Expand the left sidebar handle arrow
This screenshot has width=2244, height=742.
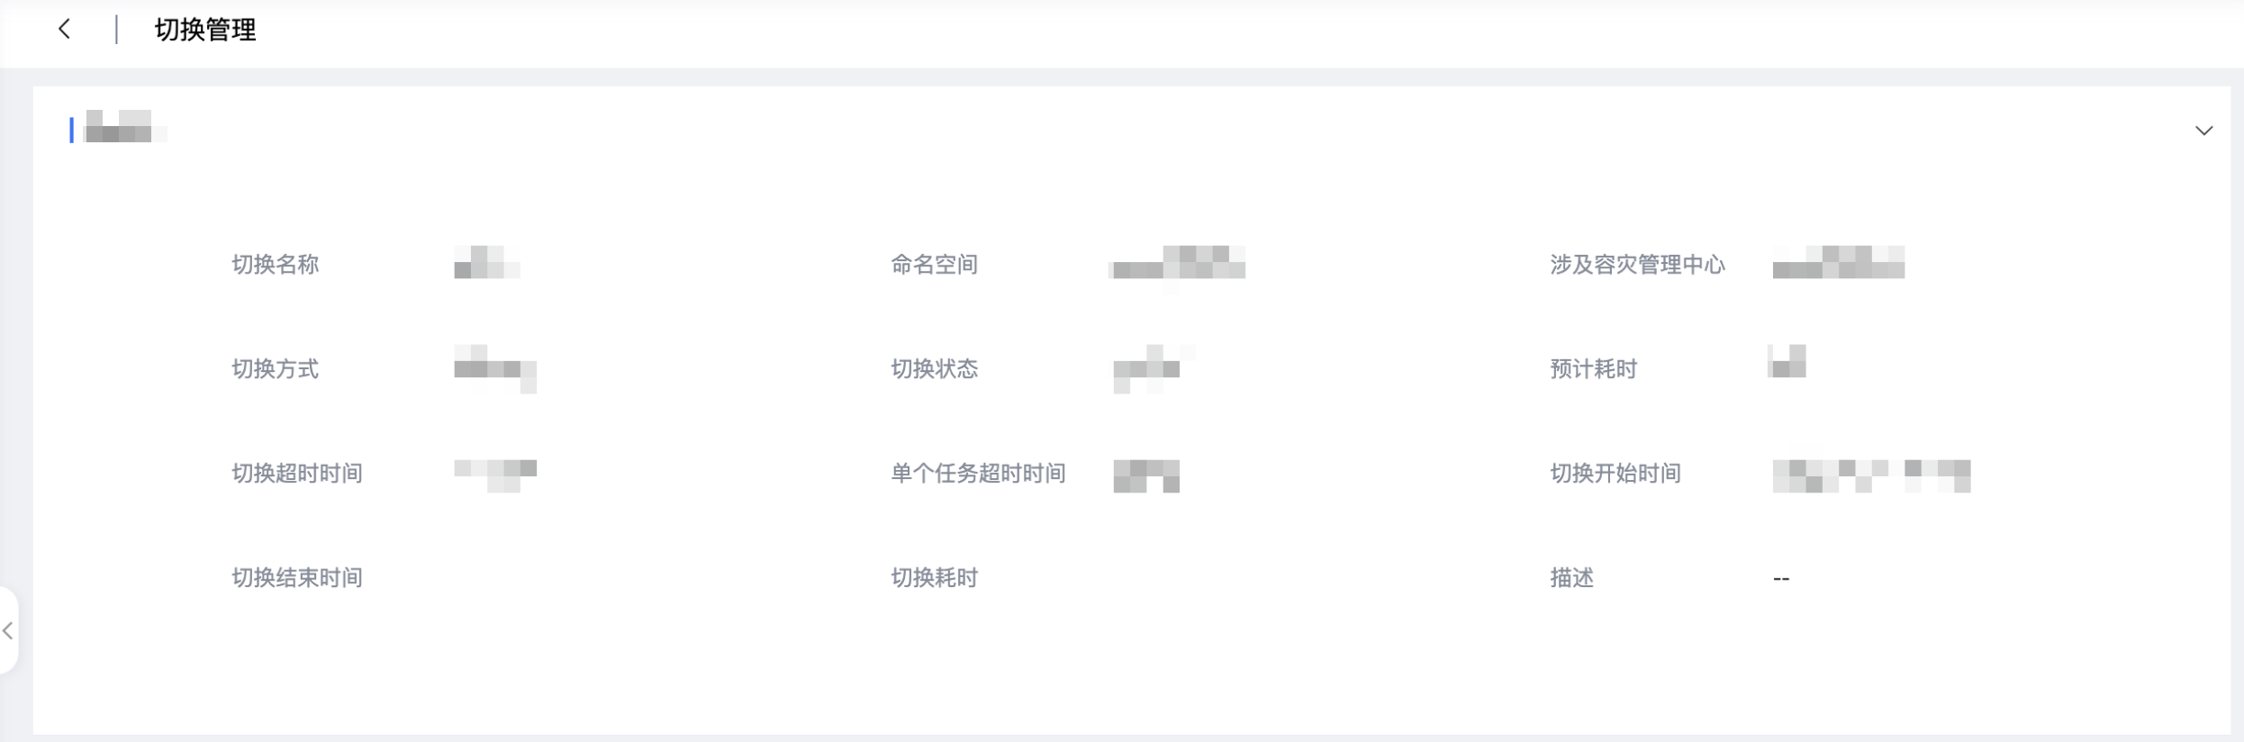tap(8, 630)
